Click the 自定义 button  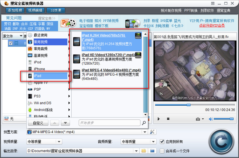[x=38, y=123]
